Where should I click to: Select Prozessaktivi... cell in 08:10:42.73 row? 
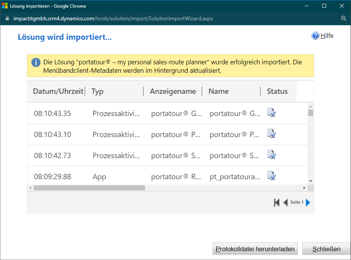[x=116, y=155]
